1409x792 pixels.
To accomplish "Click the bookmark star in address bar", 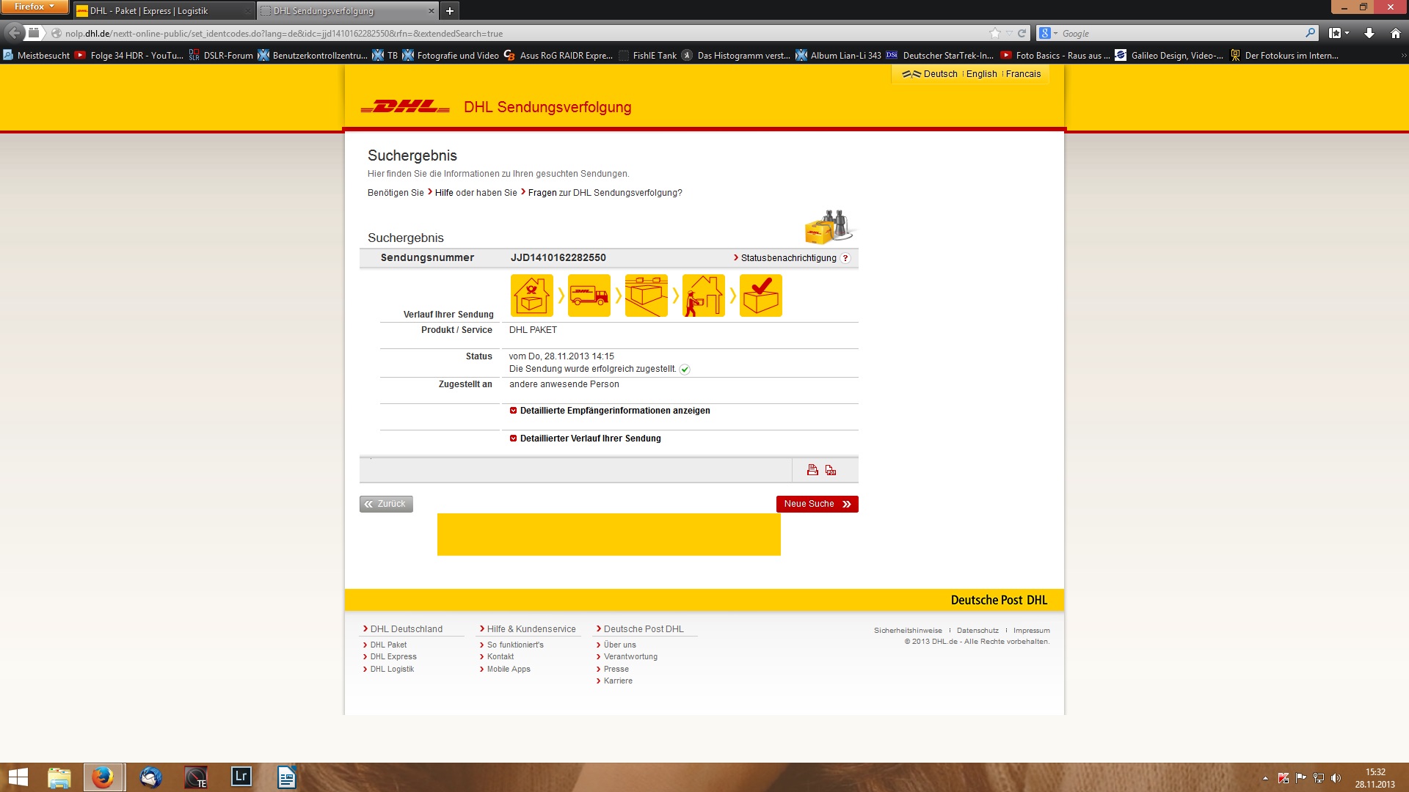I will click(994, 33).
